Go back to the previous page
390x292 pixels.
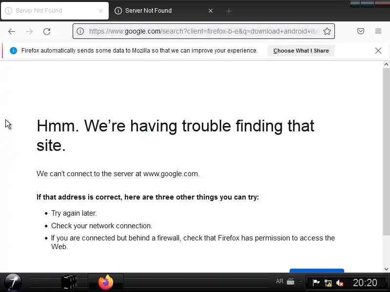coord(12,31)
